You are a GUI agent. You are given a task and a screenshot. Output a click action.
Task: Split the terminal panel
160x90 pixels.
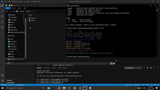click(x=147, y=68)
